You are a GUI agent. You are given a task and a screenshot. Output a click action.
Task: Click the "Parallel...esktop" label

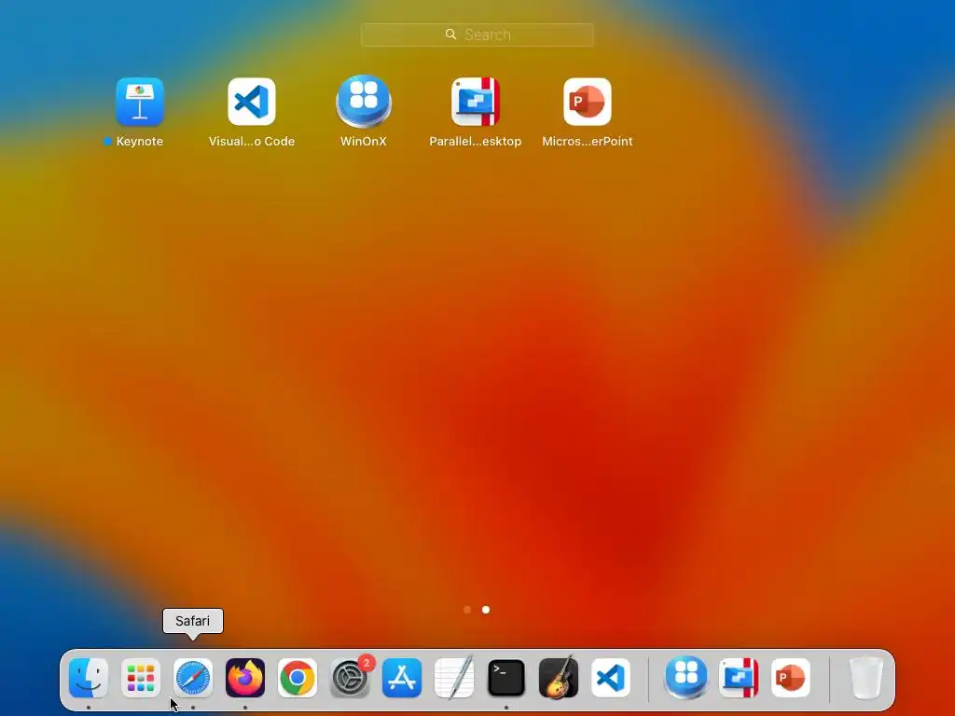(x=476, y=142)
